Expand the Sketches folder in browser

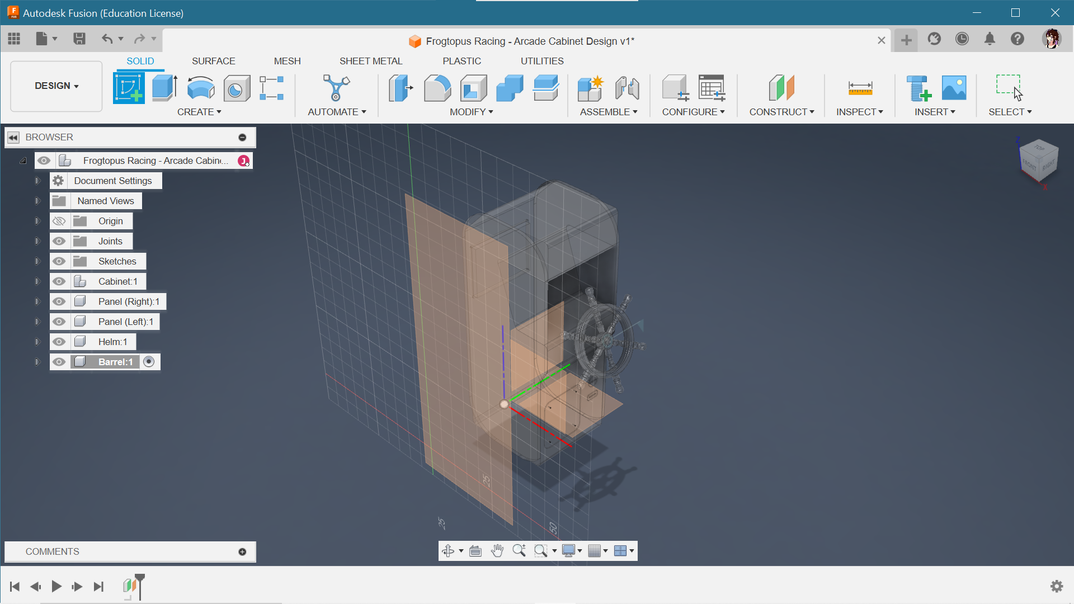[x=37, y=261]
